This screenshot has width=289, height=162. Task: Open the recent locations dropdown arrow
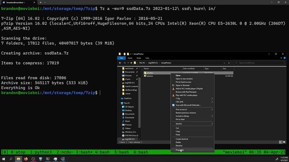(128, 63)
